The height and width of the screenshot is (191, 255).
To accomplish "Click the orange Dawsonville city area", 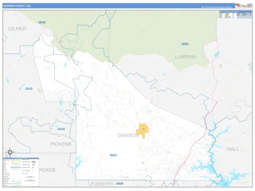I will click(142, 131).
